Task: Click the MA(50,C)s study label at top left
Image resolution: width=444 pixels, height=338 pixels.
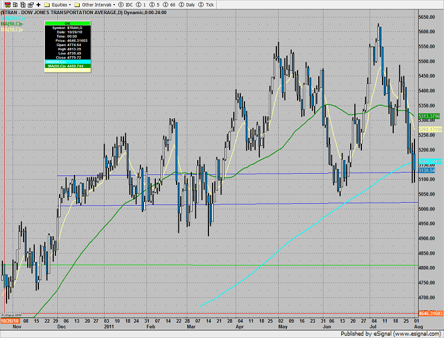Action: [12, 24]
